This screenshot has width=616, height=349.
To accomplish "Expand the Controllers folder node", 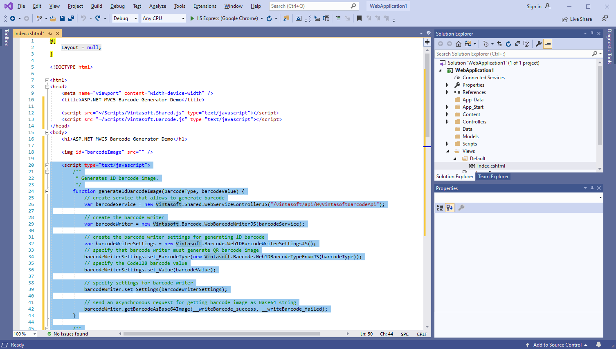I will (x=447, y=122).
